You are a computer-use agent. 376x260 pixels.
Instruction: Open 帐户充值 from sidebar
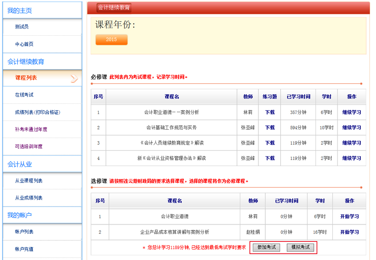click(x=24, y=249)
